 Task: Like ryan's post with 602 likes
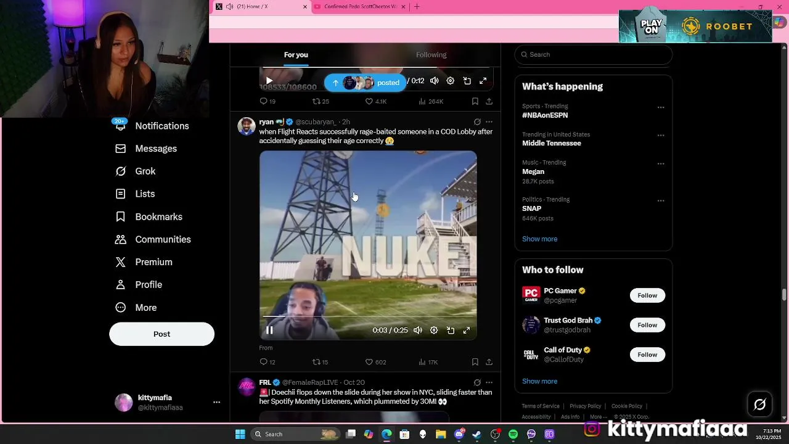375,362
